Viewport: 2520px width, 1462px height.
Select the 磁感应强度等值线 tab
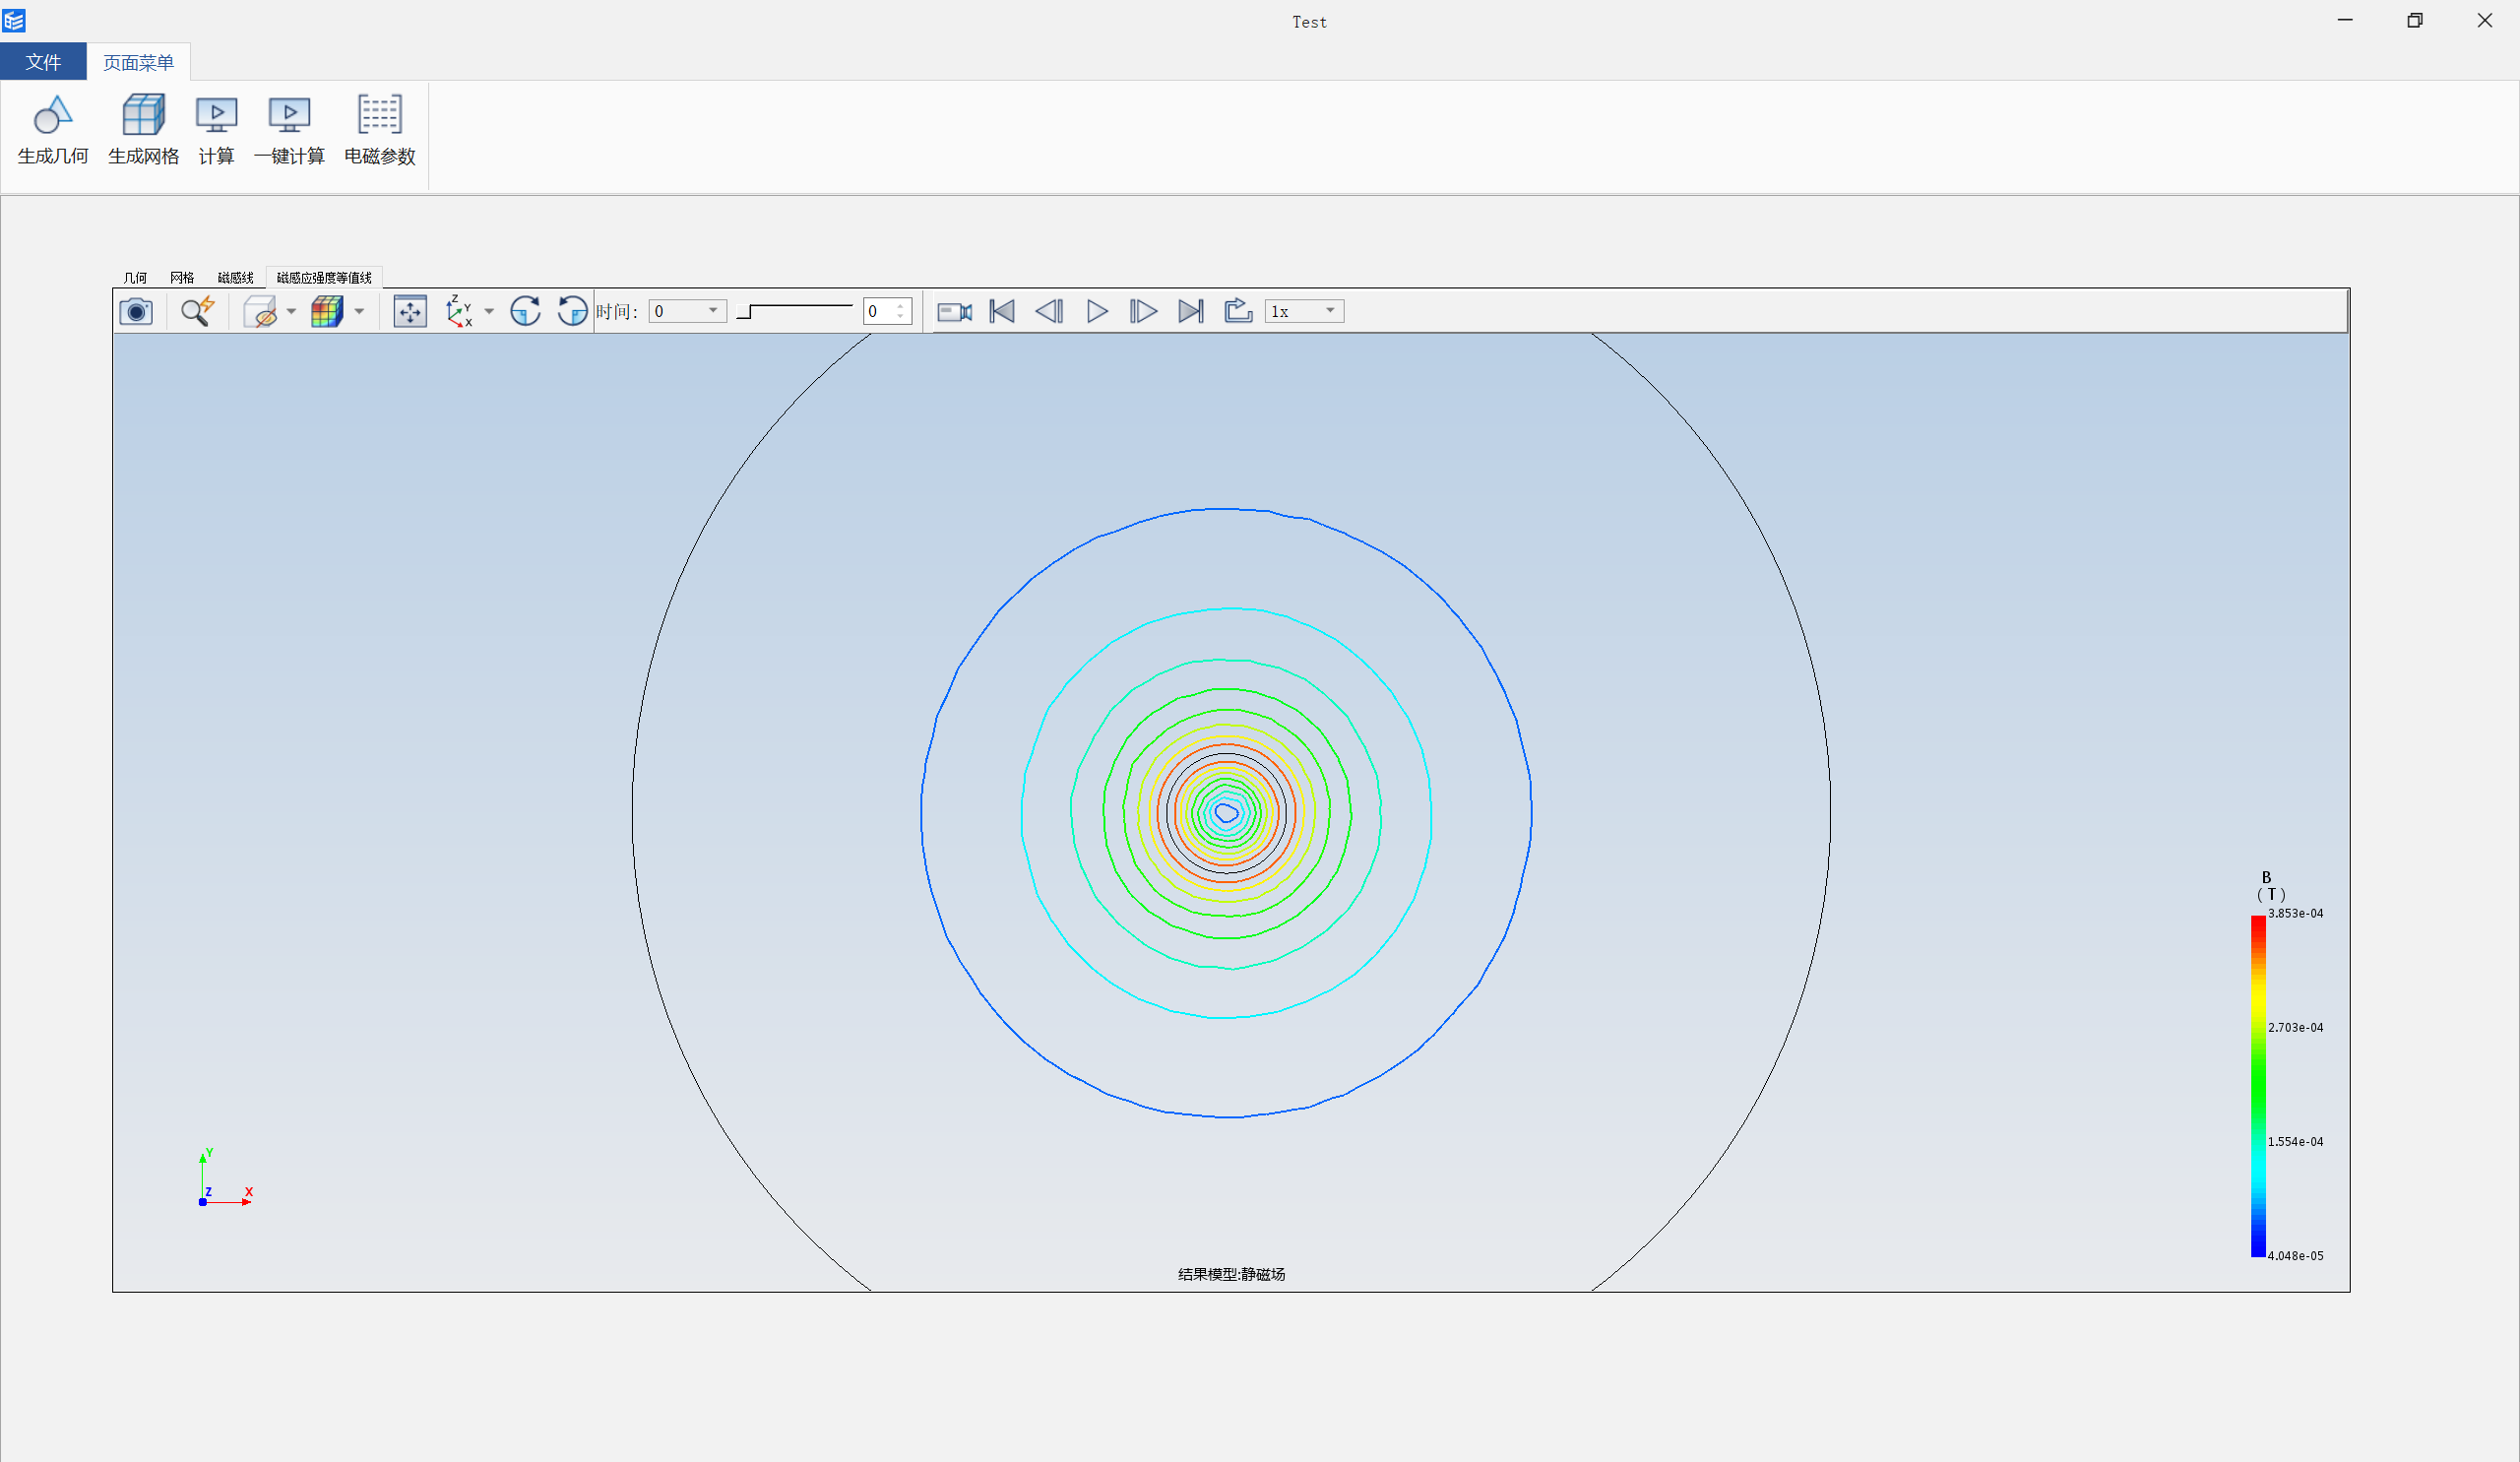tap(324, 278)
